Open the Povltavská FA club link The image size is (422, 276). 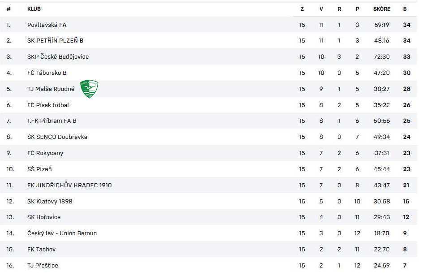pos(47,25)
